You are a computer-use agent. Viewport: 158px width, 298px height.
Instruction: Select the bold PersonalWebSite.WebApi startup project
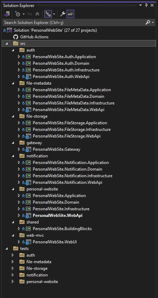coord(58,215)
